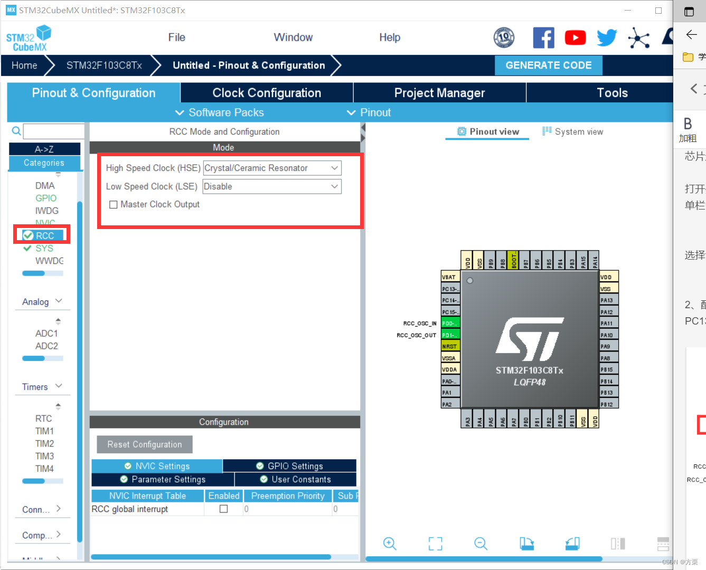Click the GENERATE CODE button
This screenshot has width=706, height=570.
(549, 65)
